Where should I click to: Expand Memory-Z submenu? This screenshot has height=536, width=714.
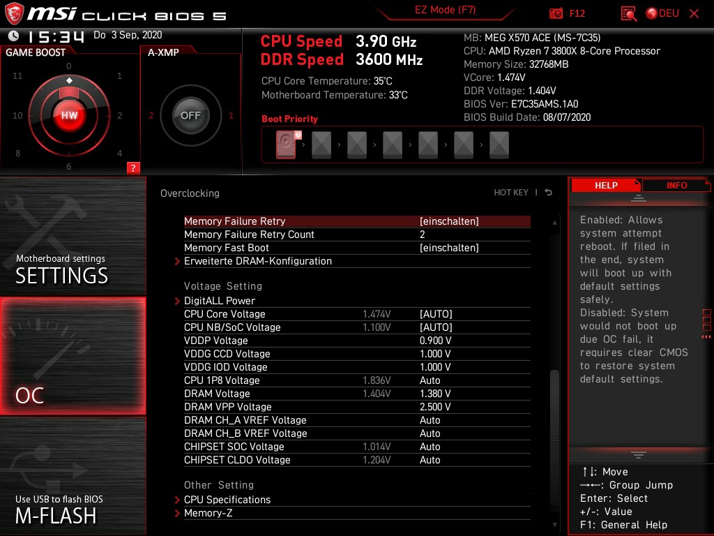208,513
